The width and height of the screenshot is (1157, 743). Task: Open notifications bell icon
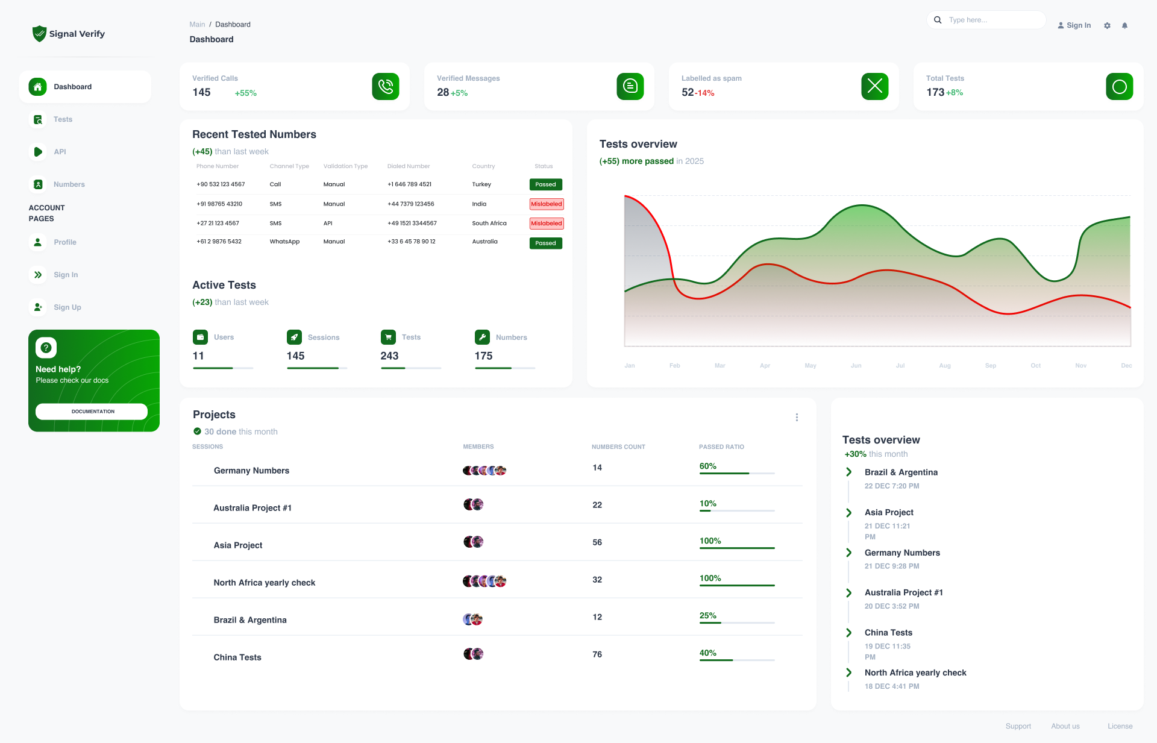(1124, 25)
